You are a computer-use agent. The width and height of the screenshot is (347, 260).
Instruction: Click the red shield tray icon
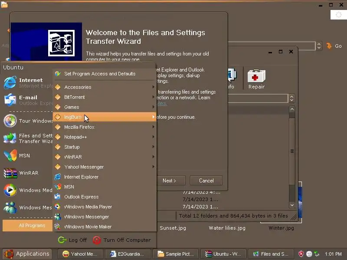[301, 254]
